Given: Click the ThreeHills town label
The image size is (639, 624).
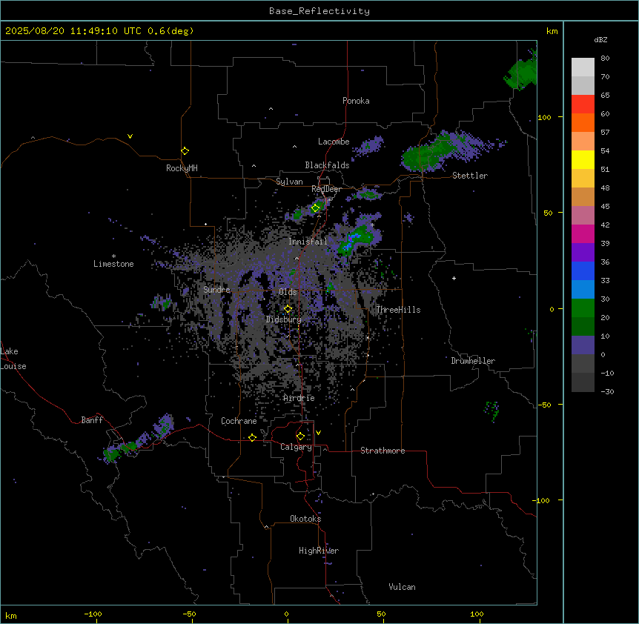Looking at the screenshot, I should tap(398, 310).
